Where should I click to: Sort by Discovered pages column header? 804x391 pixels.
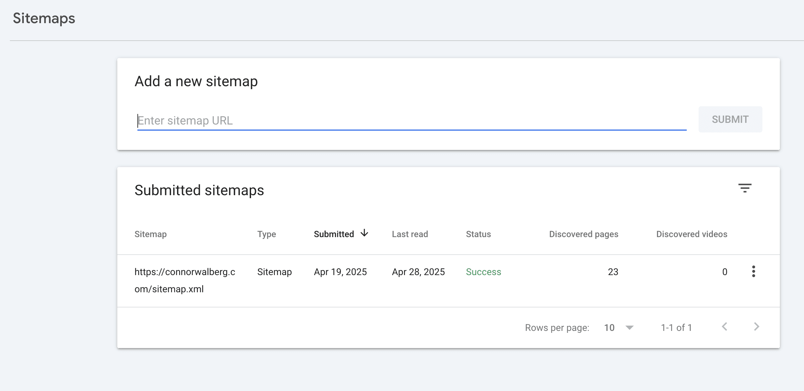(583, 234)
